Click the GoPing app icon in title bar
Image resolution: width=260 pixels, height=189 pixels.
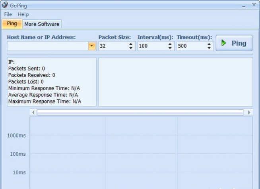point(5,5)
